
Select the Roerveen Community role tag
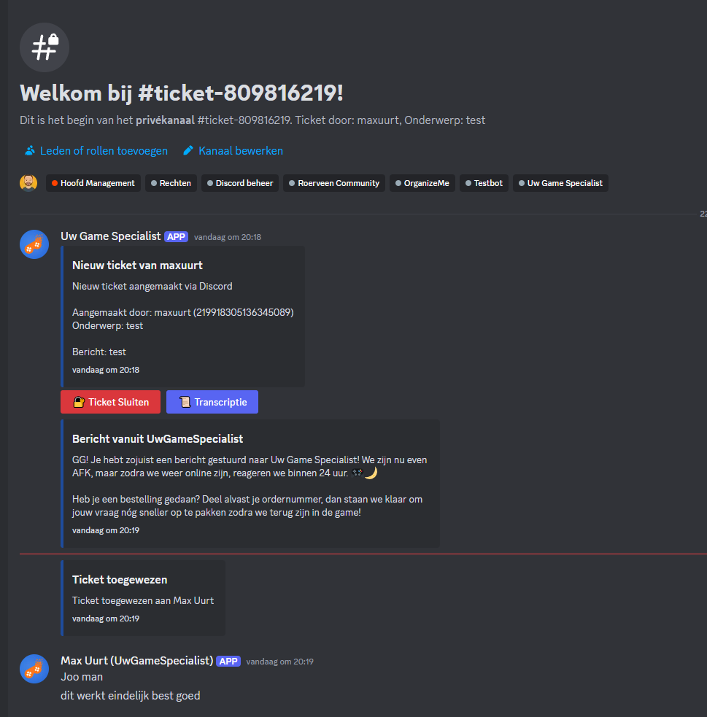pyautogui.click(x=334, y=183)
